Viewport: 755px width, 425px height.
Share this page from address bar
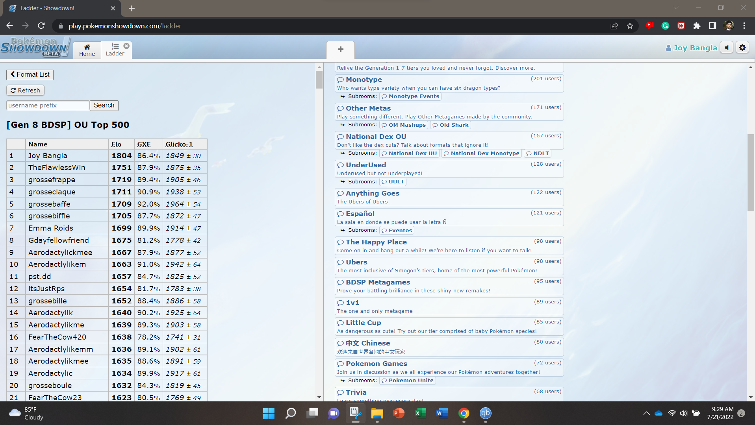pyautogui.click(x=614, y=26)
